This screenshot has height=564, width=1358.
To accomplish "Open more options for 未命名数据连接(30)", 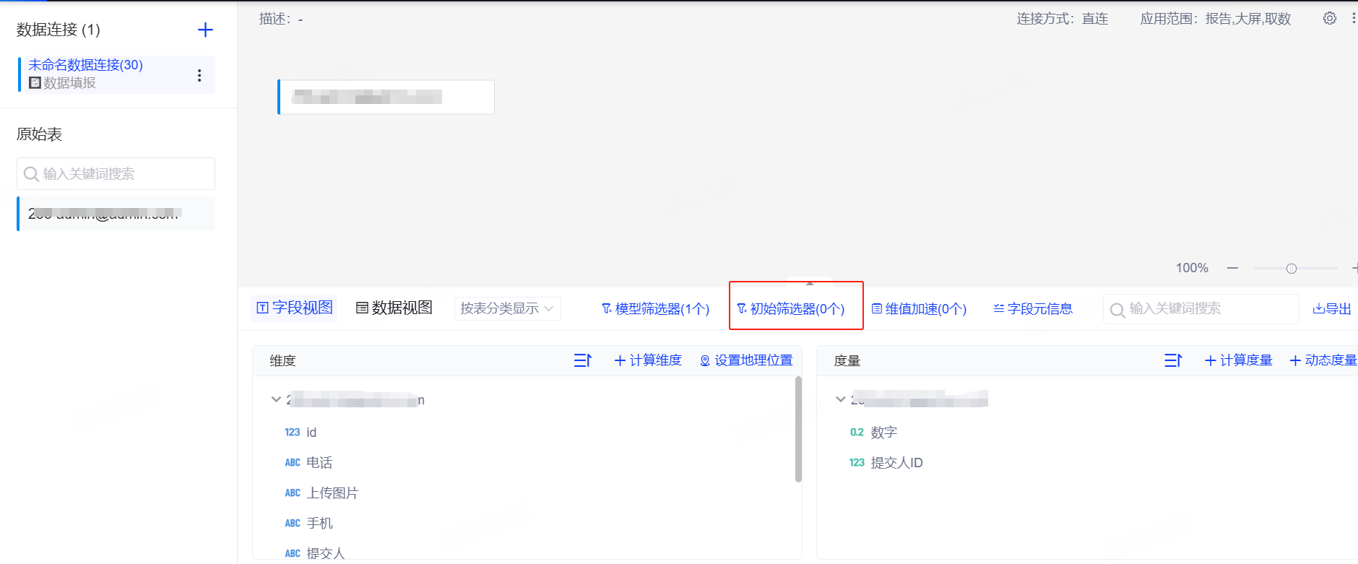I will coord(199,75).
